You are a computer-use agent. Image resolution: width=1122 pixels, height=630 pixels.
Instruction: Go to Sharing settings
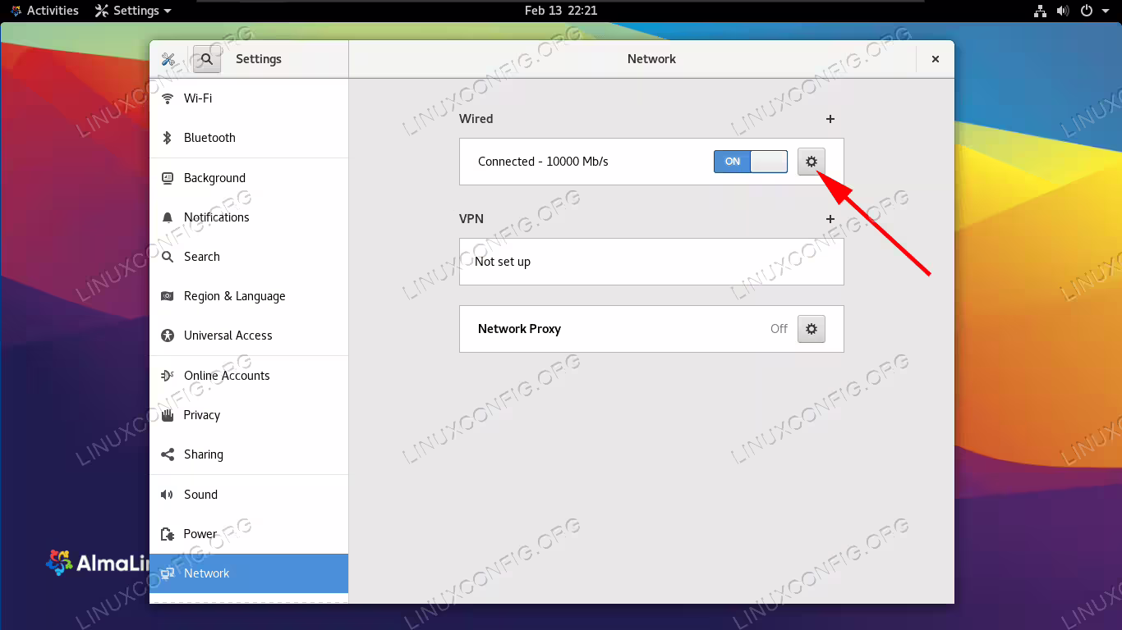pyautogui.click(x=249, y=454)
